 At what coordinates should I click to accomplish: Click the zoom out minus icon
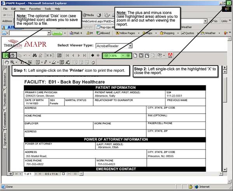[106, 56]
